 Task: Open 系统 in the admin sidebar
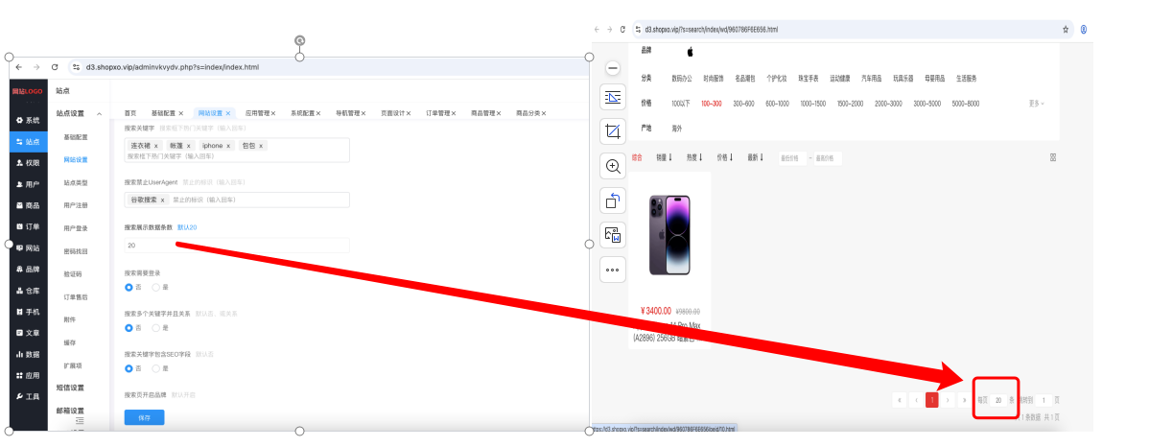pos(28,120)
